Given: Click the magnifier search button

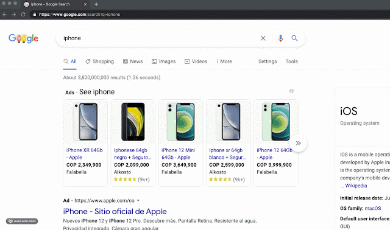Looking at the screenshot, I should coord(294,38).
